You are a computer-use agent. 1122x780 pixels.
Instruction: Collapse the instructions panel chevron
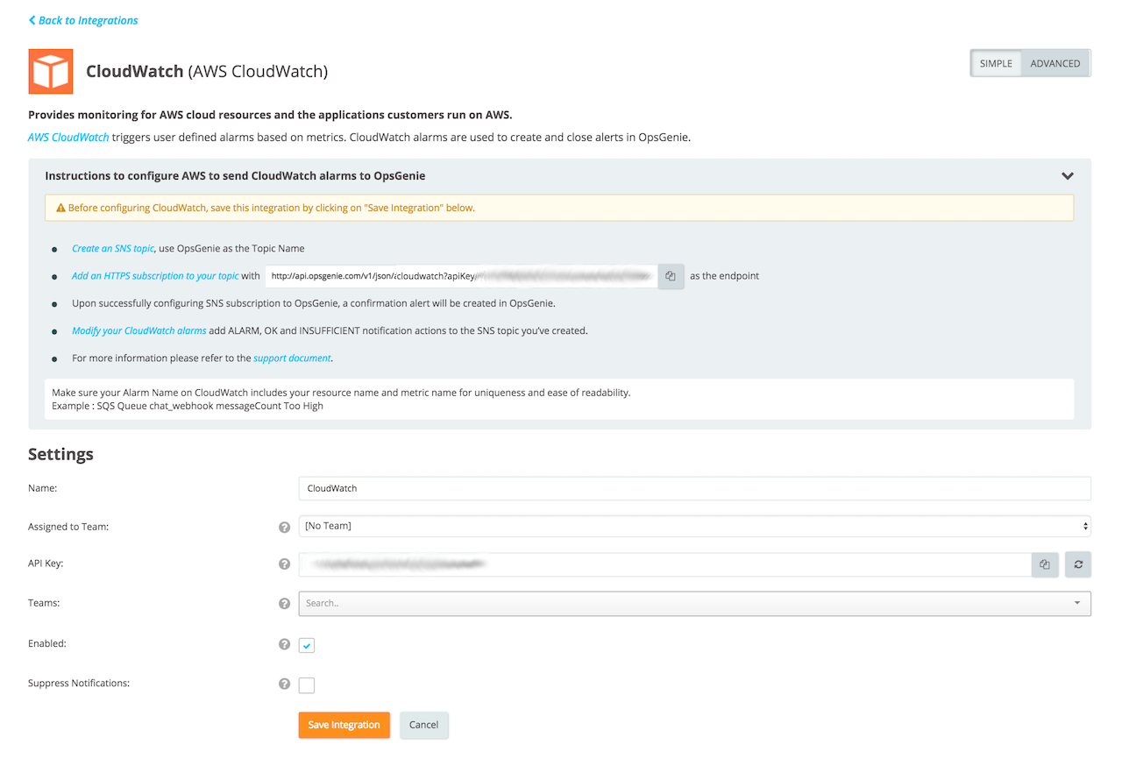(x=1068, y=176)
